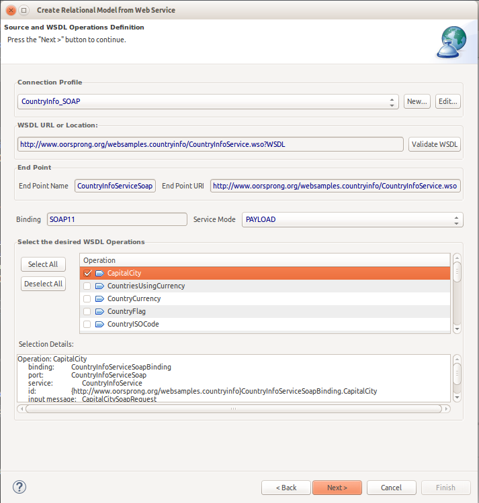
Task: Click the Deselect All button
Action: click(x=43, y=284)
